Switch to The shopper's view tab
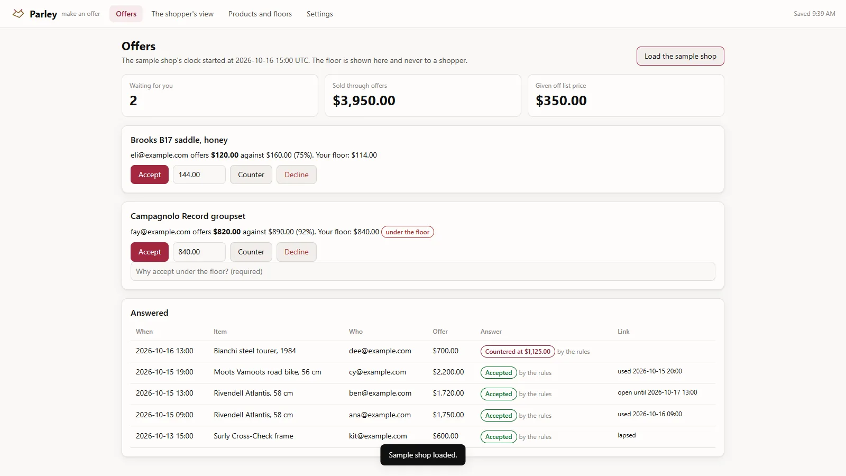This screenshot has width=846, height=476. pos(182,14)
